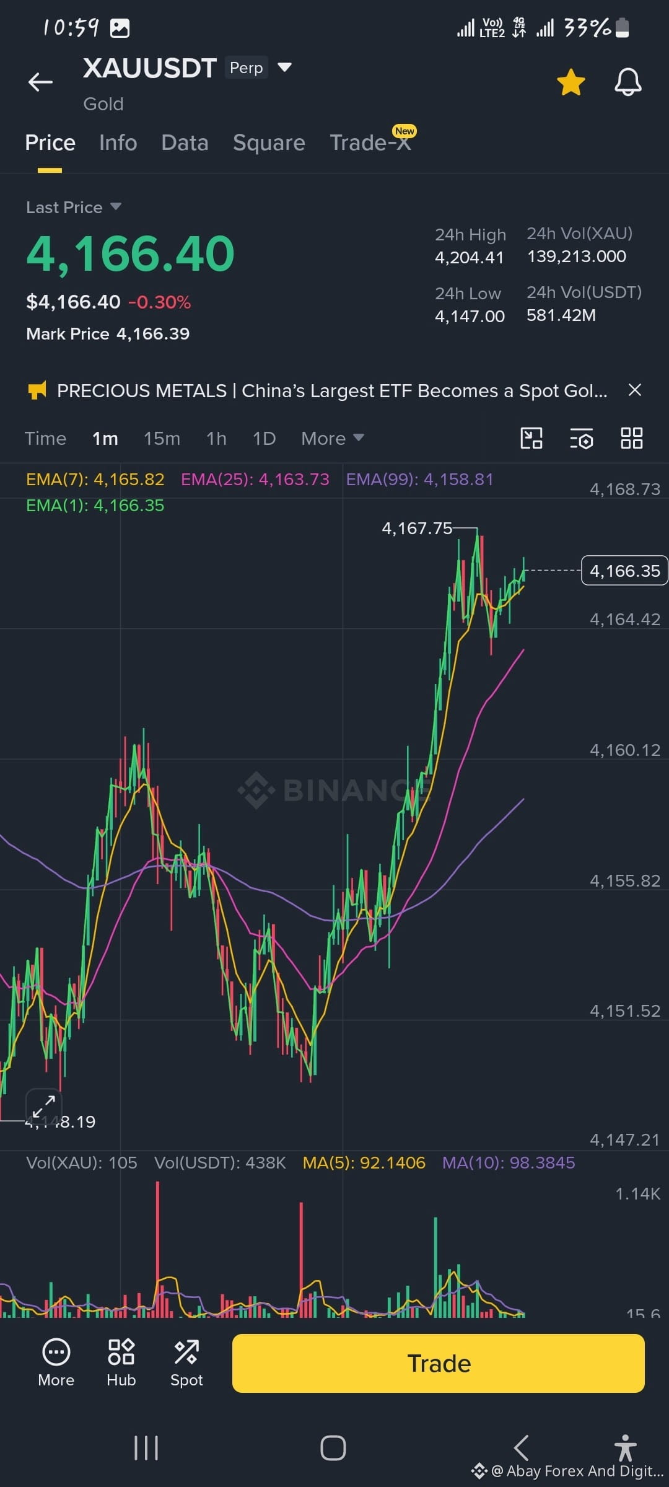Viewport: 669px width, 1487px height.
Task: Tap the MA(10) volume indicator label
Action: (x=509, y=1162)
